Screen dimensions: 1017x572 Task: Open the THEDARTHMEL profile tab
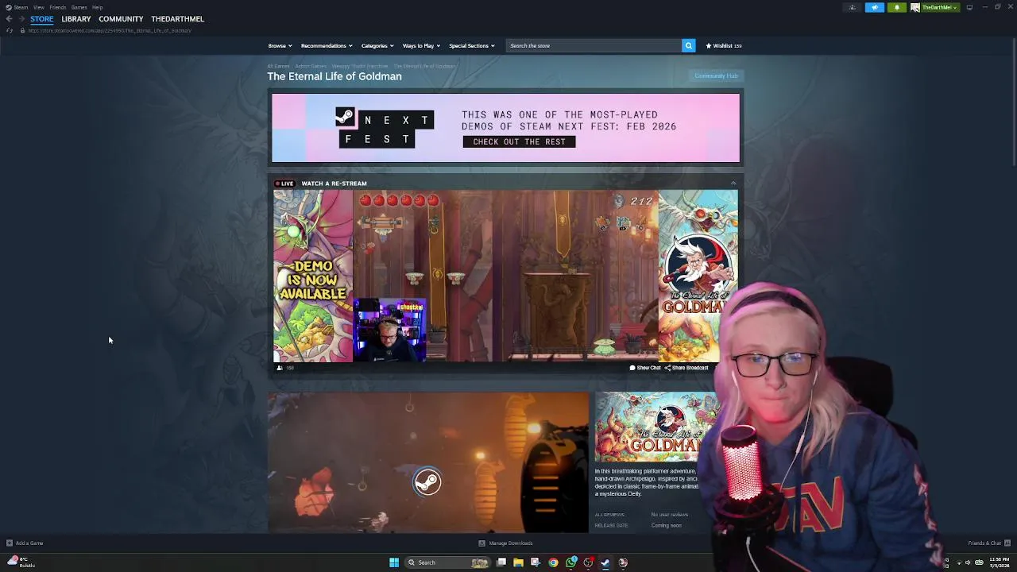[x=177, y=18]
